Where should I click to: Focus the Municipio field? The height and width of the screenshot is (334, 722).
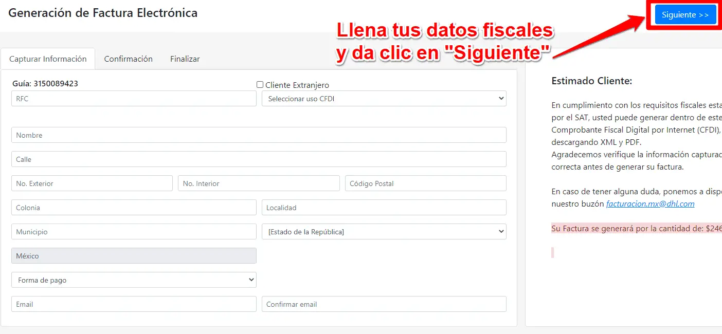click(134, 232)
